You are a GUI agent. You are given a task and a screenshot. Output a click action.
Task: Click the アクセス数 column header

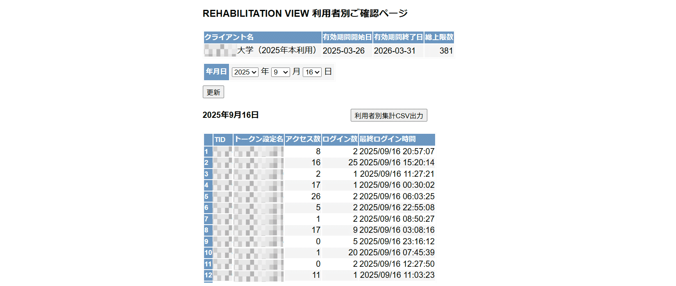click(x=303, y=140)
